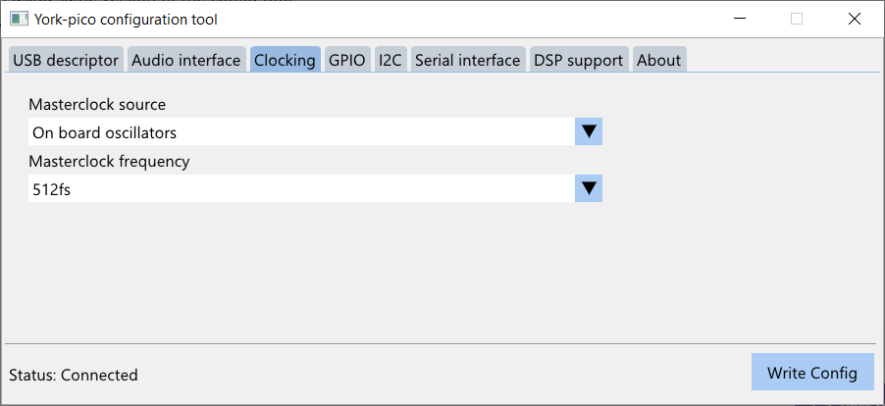This screenshot has height=406, width=885.
Task: Click the Masterclock source label
Action: [x=97, y=104]
